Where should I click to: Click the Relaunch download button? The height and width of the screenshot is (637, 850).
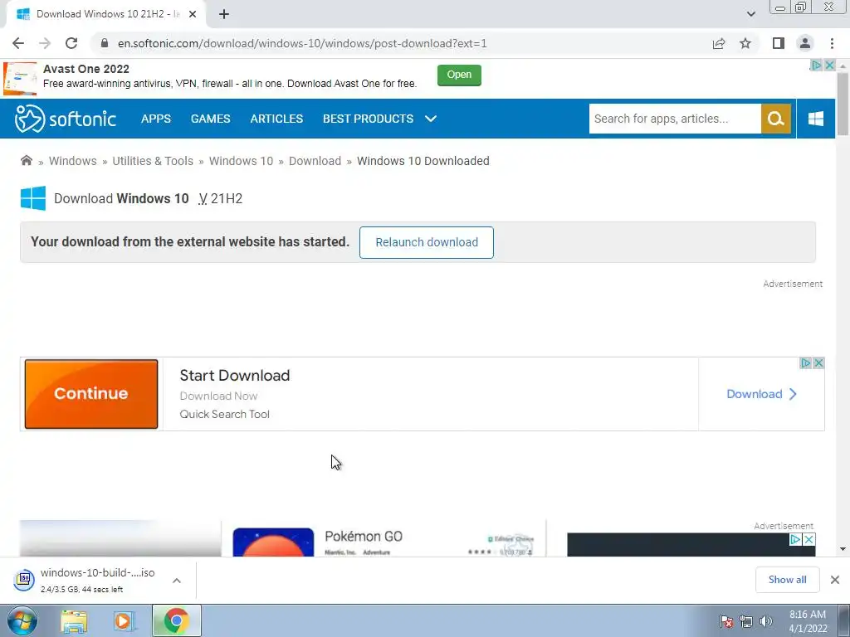(x=427, y=242)
